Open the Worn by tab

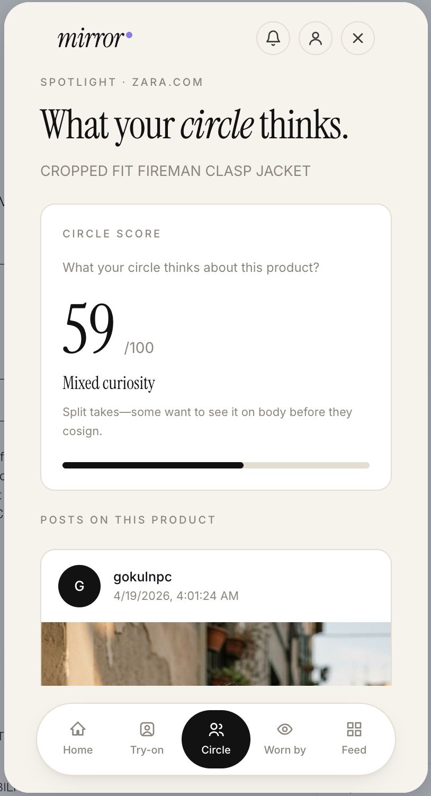pyautogui.click(x=285, y=739)
